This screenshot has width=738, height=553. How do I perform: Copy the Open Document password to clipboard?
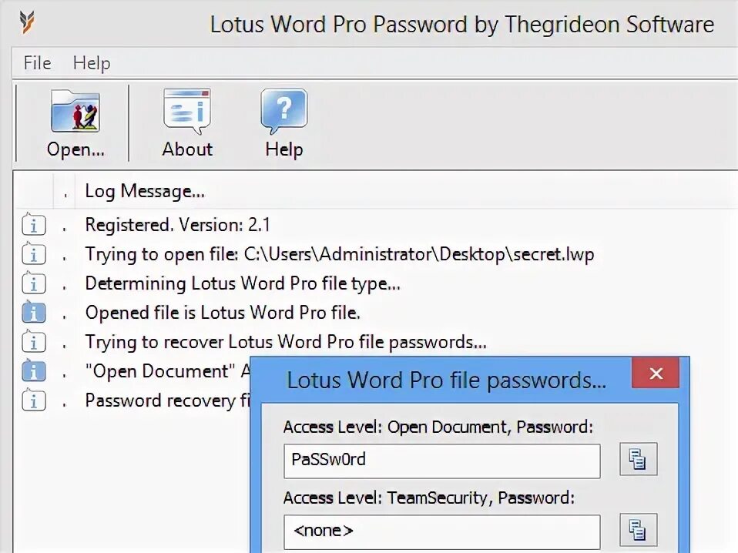(x=638, y=459)
